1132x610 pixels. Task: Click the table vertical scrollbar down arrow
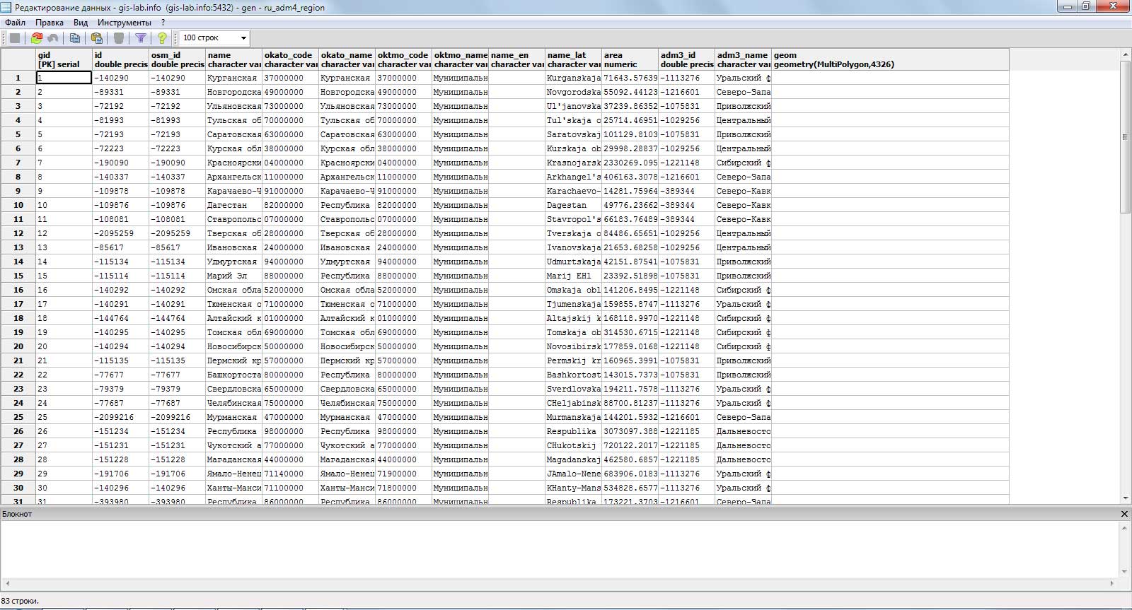[x=1125, y=498]
